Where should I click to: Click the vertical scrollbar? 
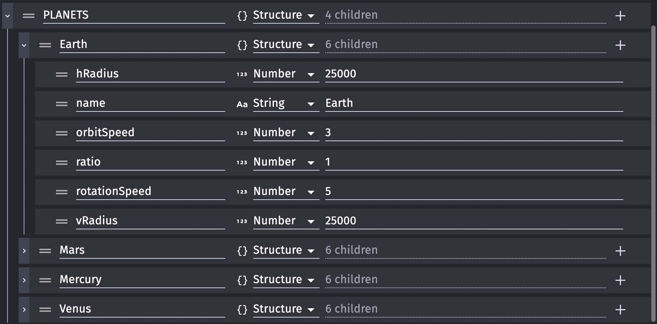tap(653, 174)
